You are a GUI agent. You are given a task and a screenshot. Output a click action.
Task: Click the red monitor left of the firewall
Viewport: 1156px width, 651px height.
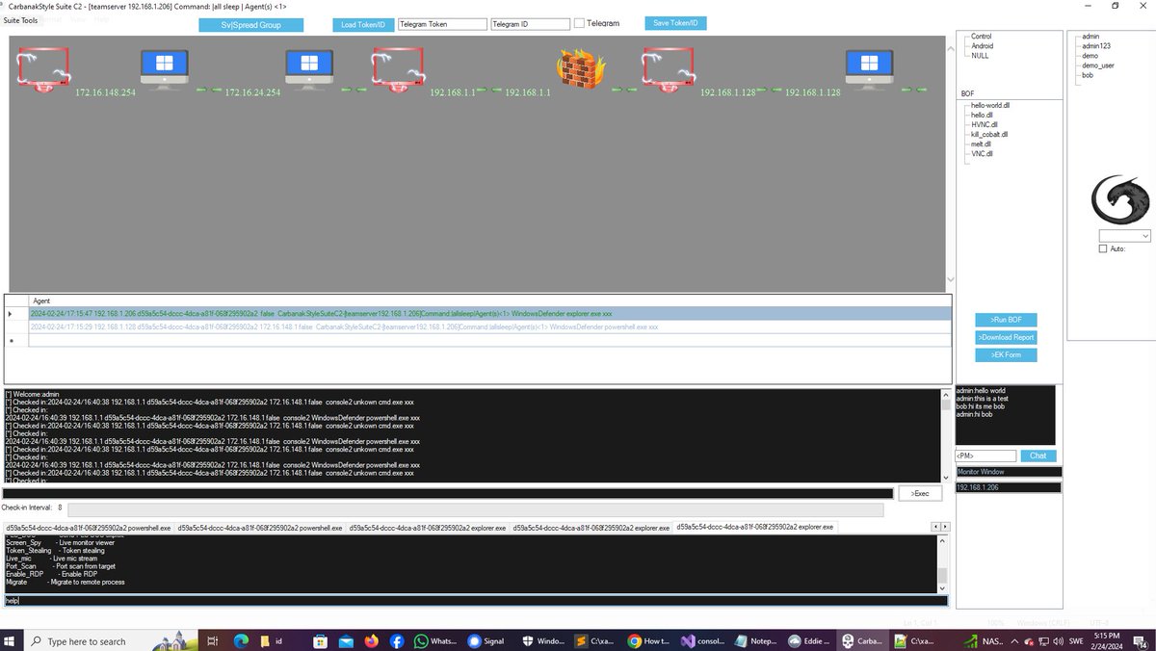(398, 71)
